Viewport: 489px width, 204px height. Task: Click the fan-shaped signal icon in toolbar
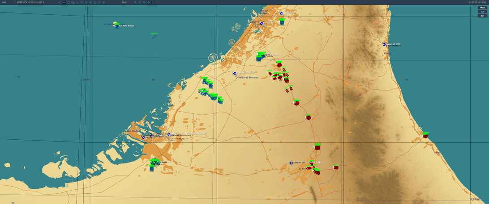(x=90, y=2)
